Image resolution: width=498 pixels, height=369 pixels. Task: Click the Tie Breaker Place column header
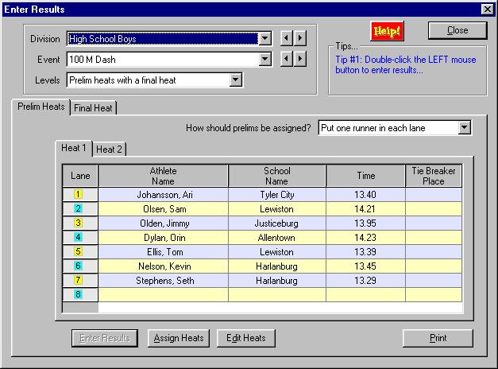(434, 176)
